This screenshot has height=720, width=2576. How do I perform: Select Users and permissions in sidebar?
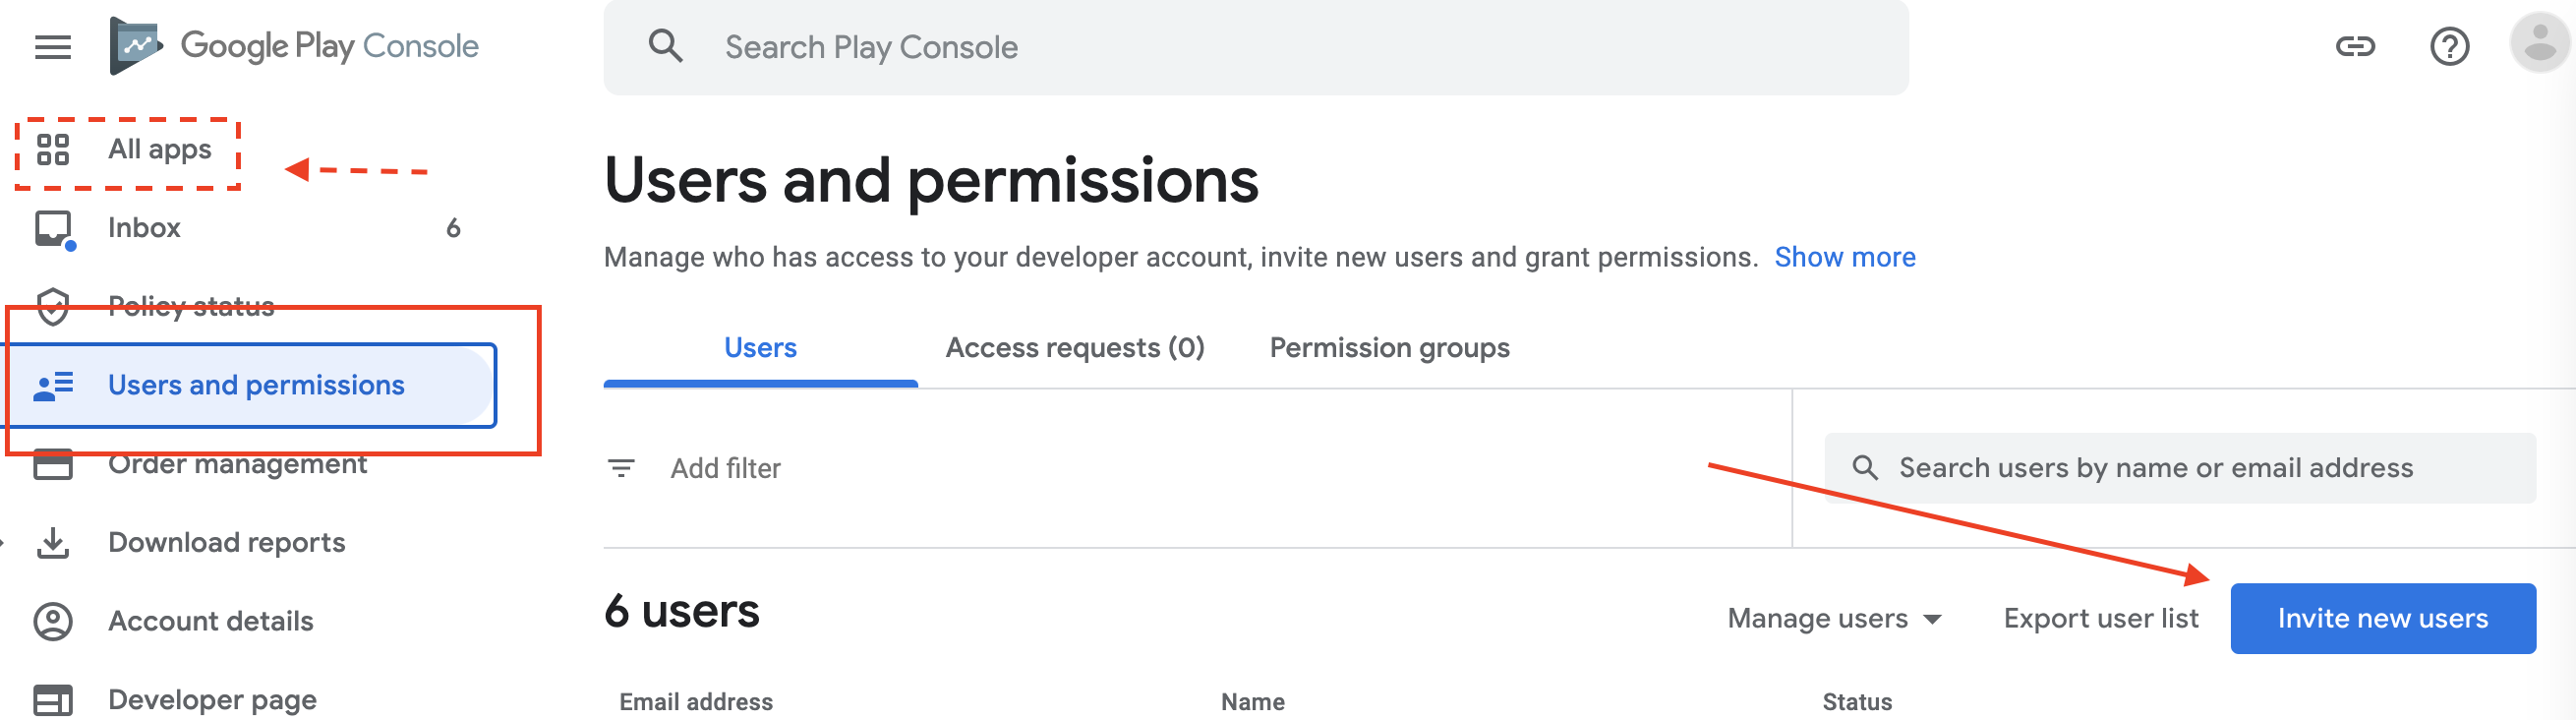[250, 386]
